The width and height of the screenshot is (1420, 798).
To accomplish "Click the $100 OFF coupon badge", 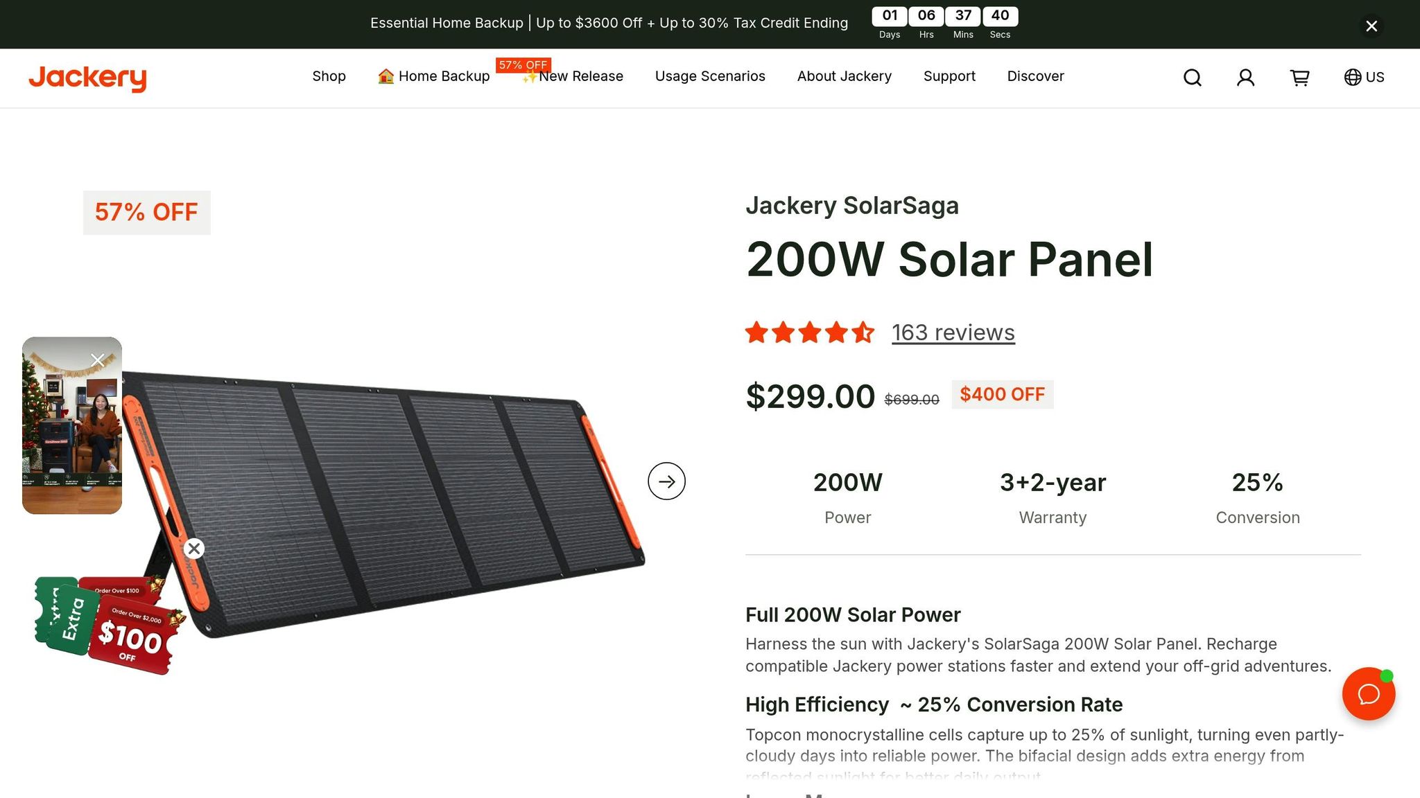I will pos(128,634).
